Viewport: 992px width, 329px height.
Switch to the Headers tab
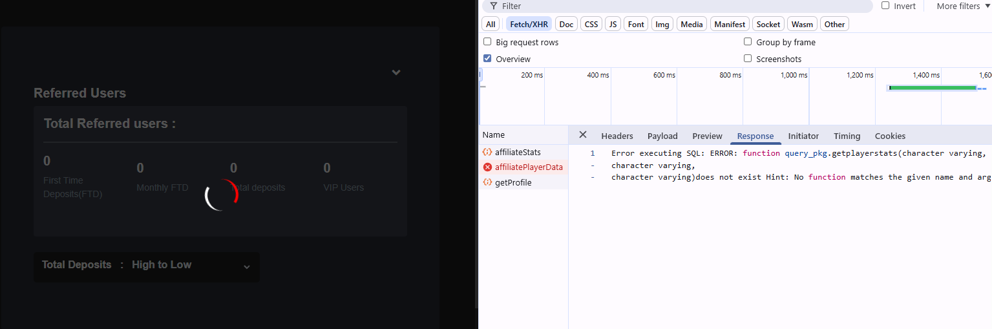click(x=617, y=136)
